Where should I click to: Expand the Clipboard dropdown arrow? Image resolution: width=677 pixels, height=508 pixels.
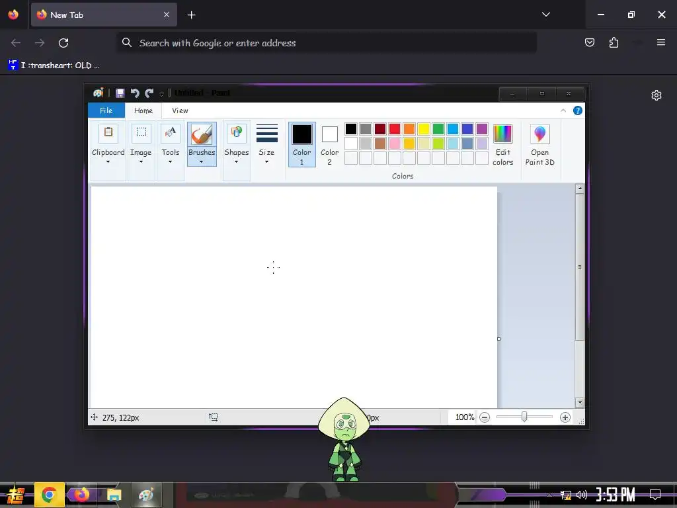pos(108,161)
